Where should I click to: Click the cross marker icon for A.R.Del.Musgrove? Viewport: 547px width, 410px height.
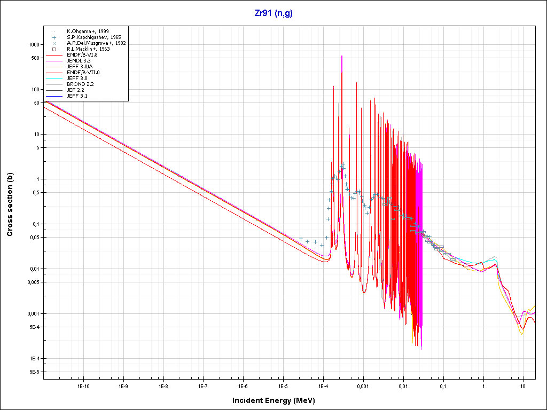54,43
